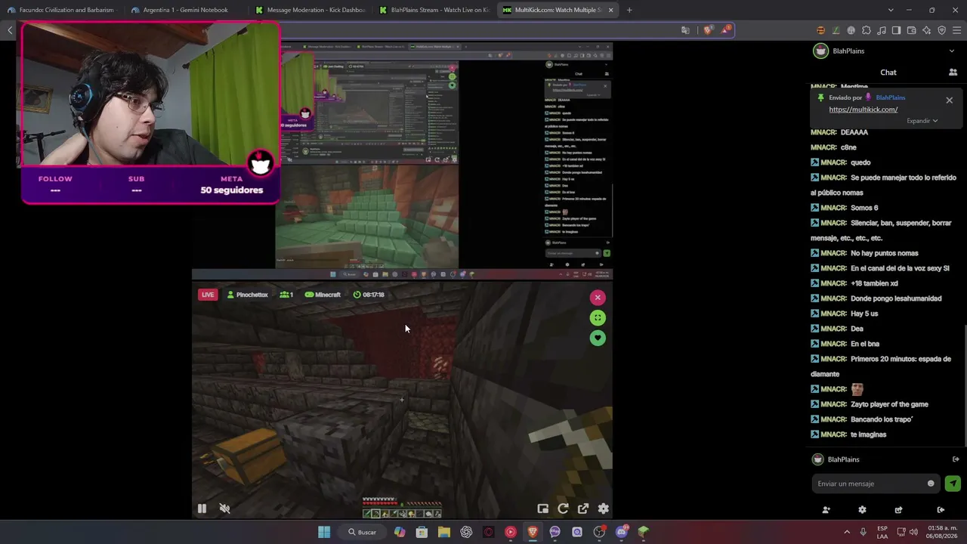Open the emoji picker in message box

931,484
